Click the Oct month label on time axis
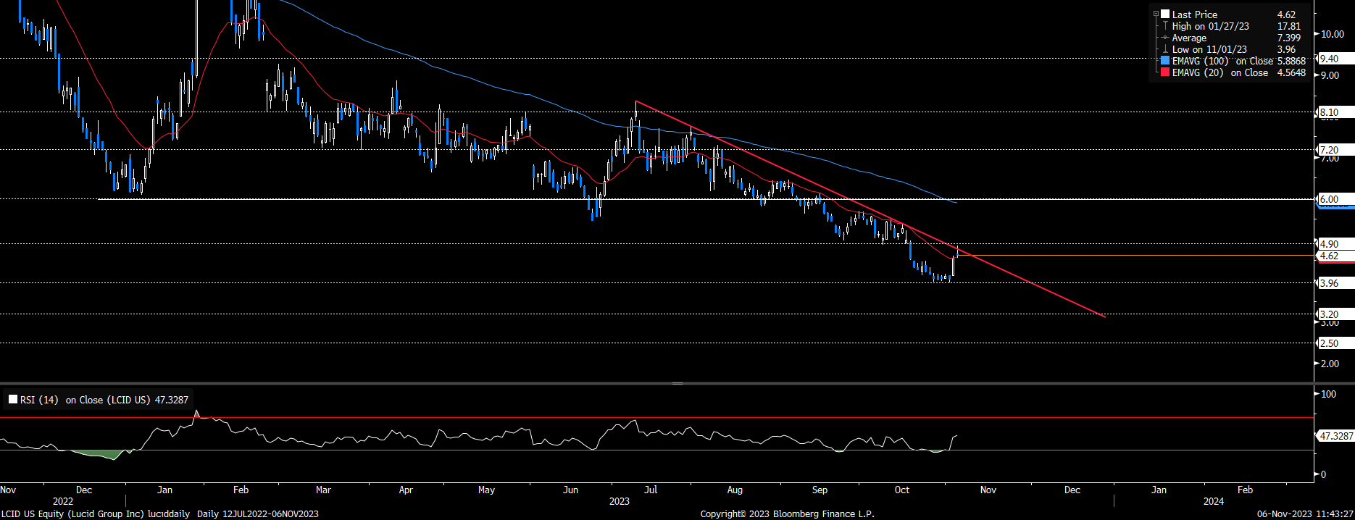 point(902,490)
